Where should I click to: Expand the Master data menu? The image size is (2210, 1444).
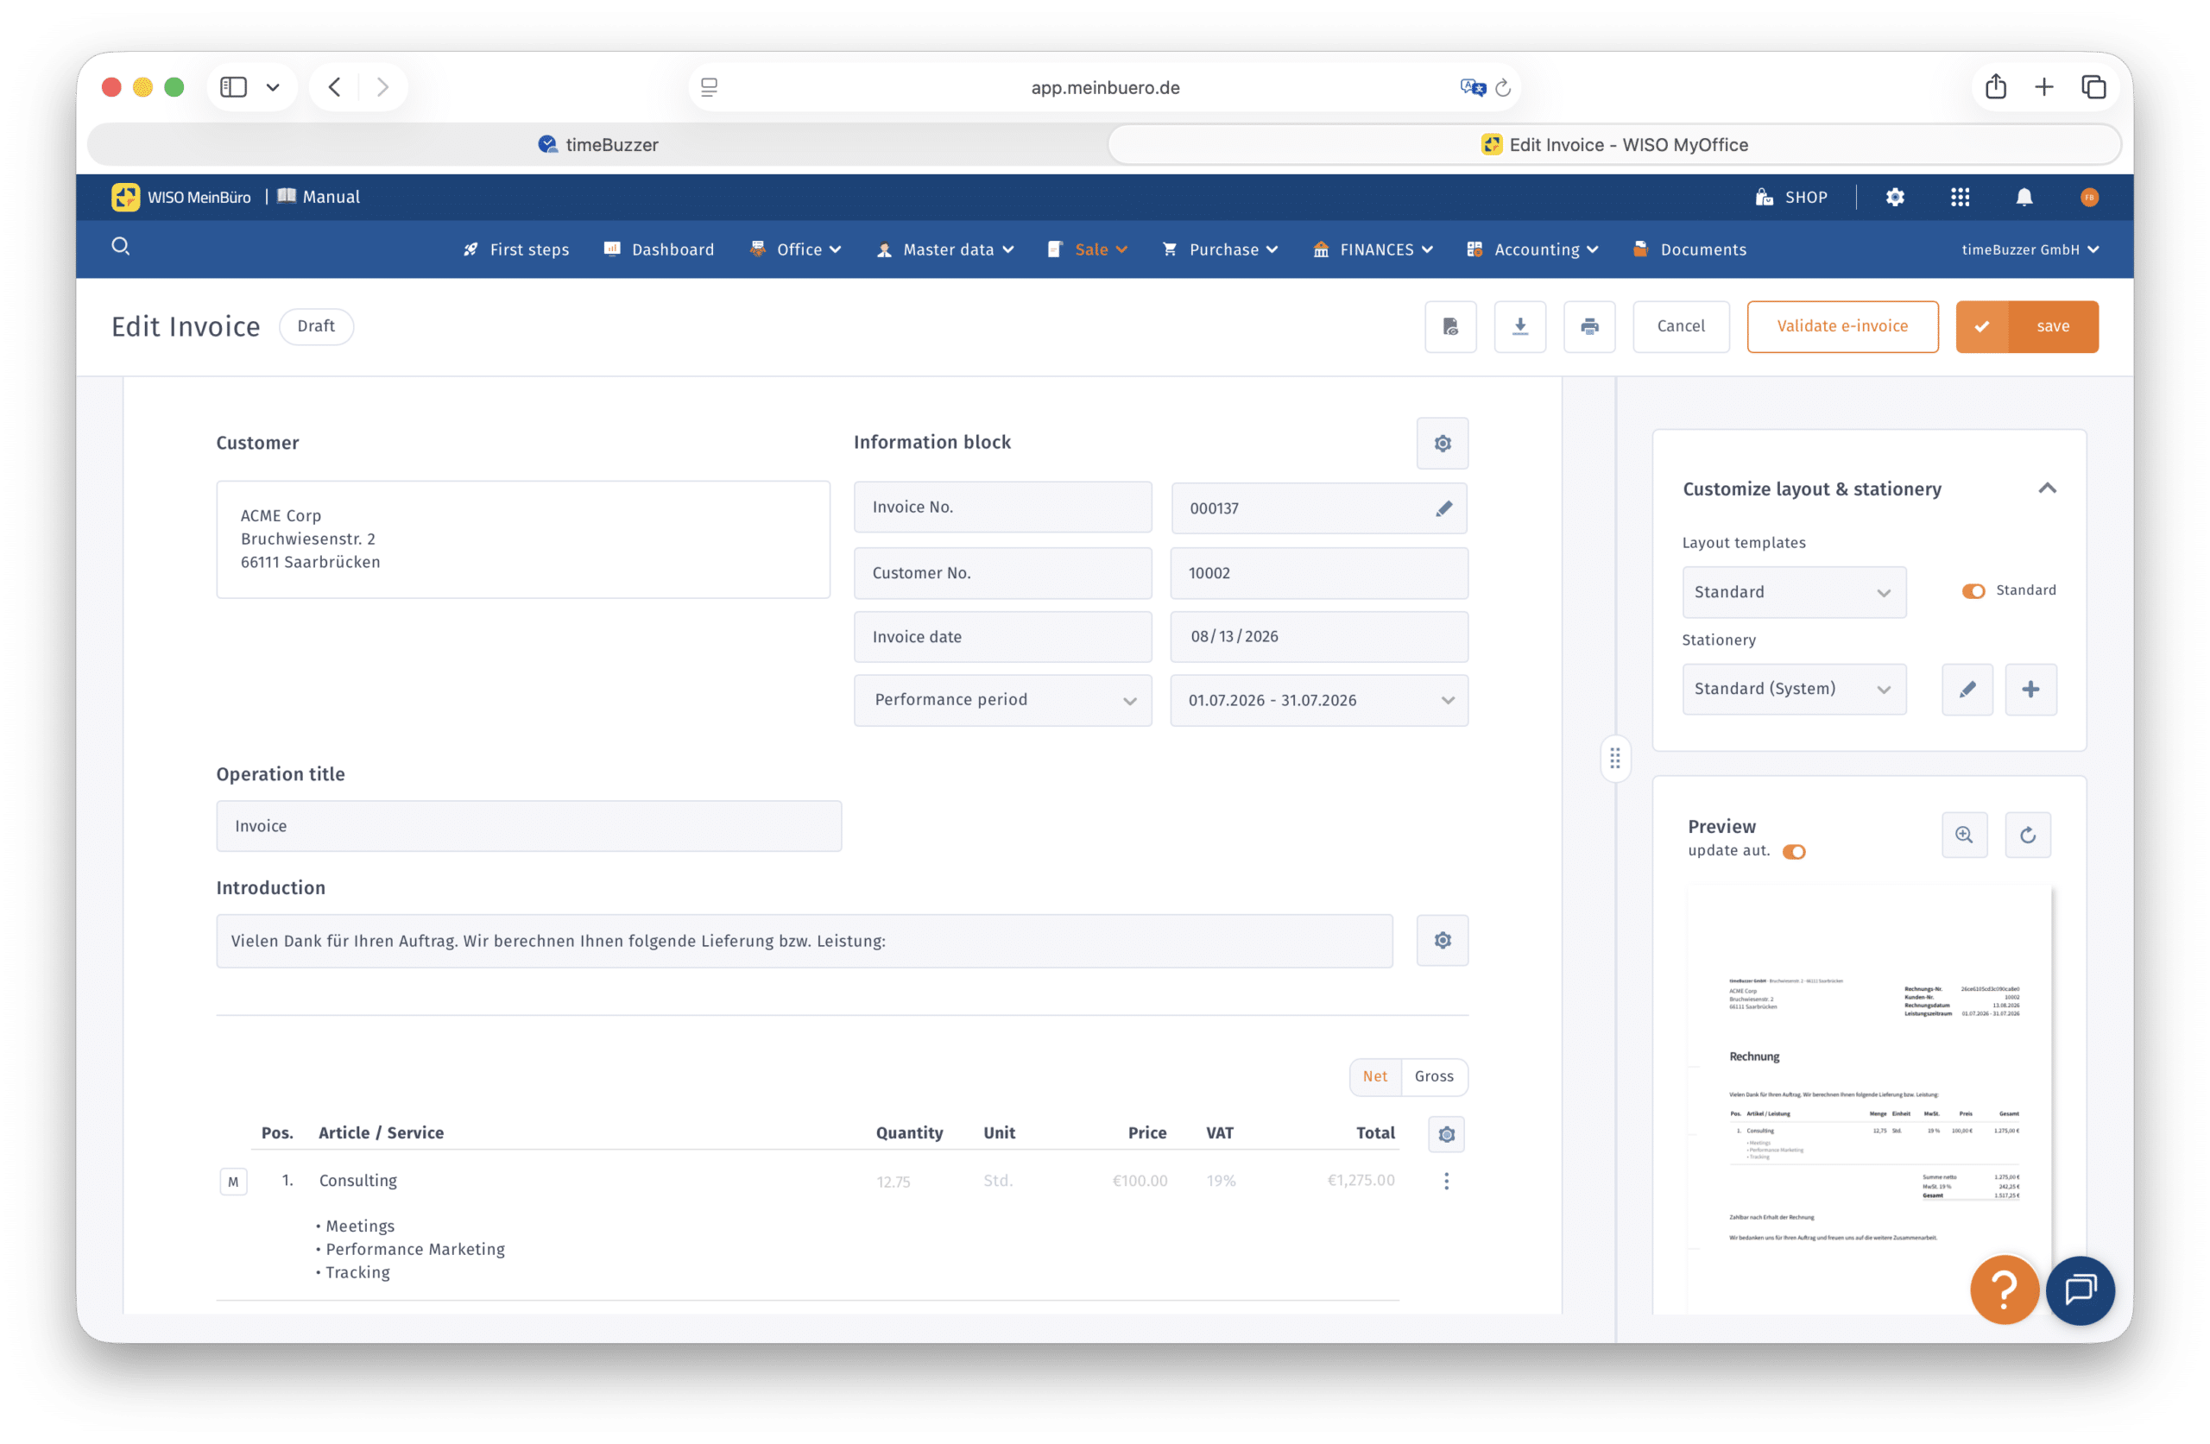(x=945, y=249)
